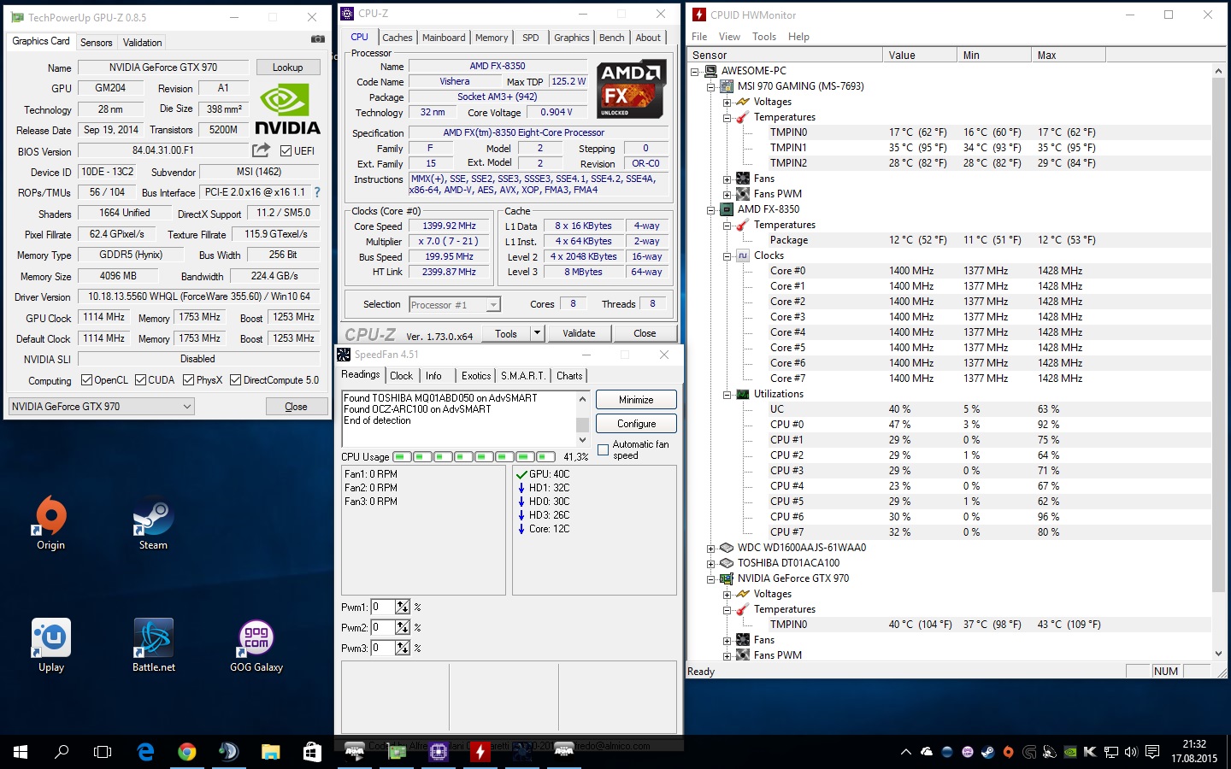
Task: Click the Lookup button in GPU-Z
Action: [x=287, y=68]
